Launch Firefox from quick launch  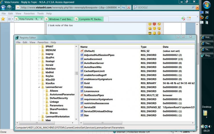click(x=202, y=17)
